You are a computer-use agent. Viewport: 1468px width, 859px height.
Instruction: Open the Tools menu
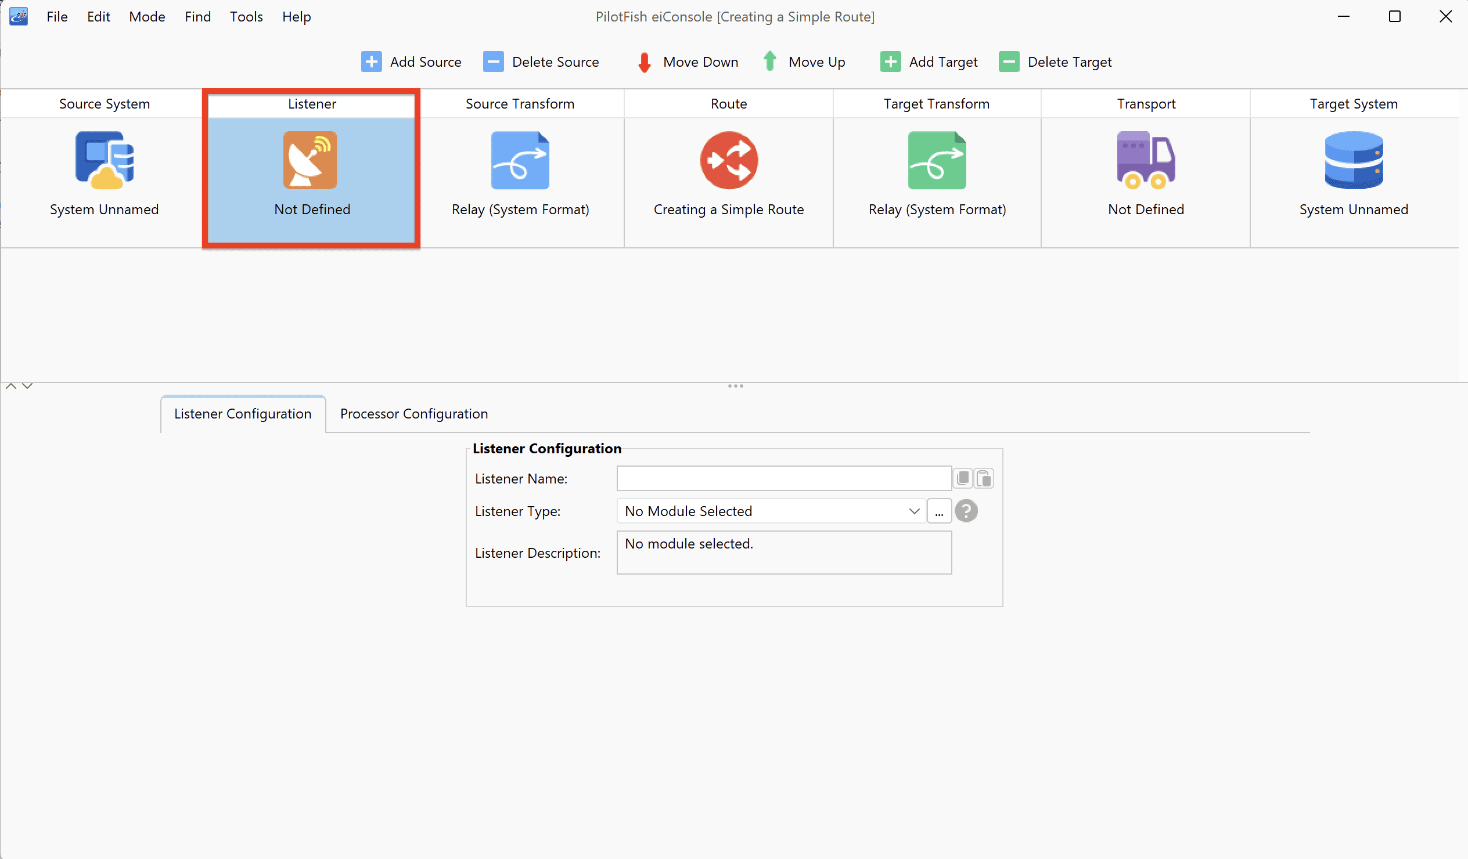click(x=246, y=16)
